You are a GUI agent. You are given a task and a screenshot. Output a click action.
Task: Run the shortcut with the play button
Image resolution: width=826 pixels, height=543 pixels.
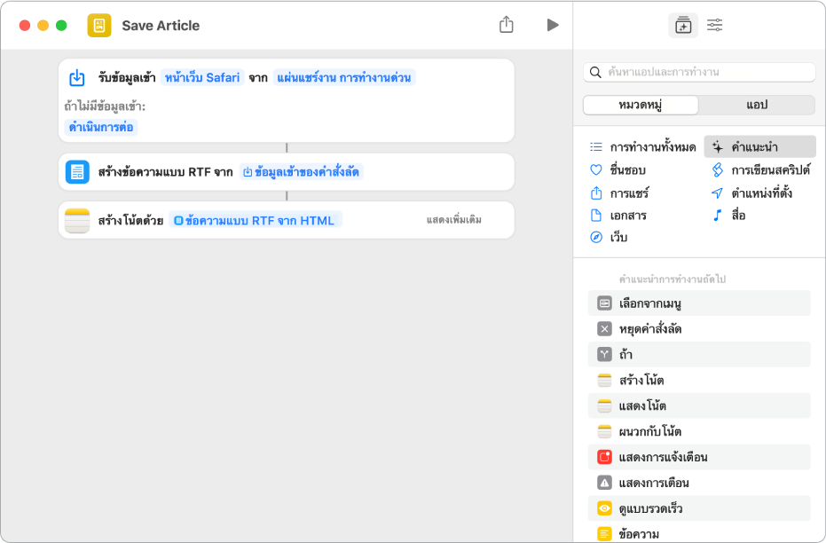click(x=553, y=25)
